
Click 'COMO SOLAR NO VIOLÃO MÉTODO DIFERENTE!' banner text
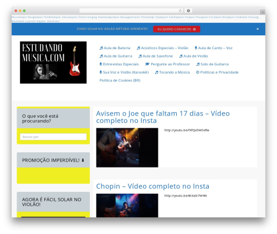click(x=112, y=29)
